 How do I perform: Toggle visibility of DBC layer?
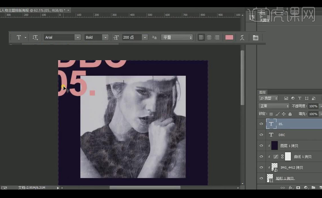coord(261,135)
